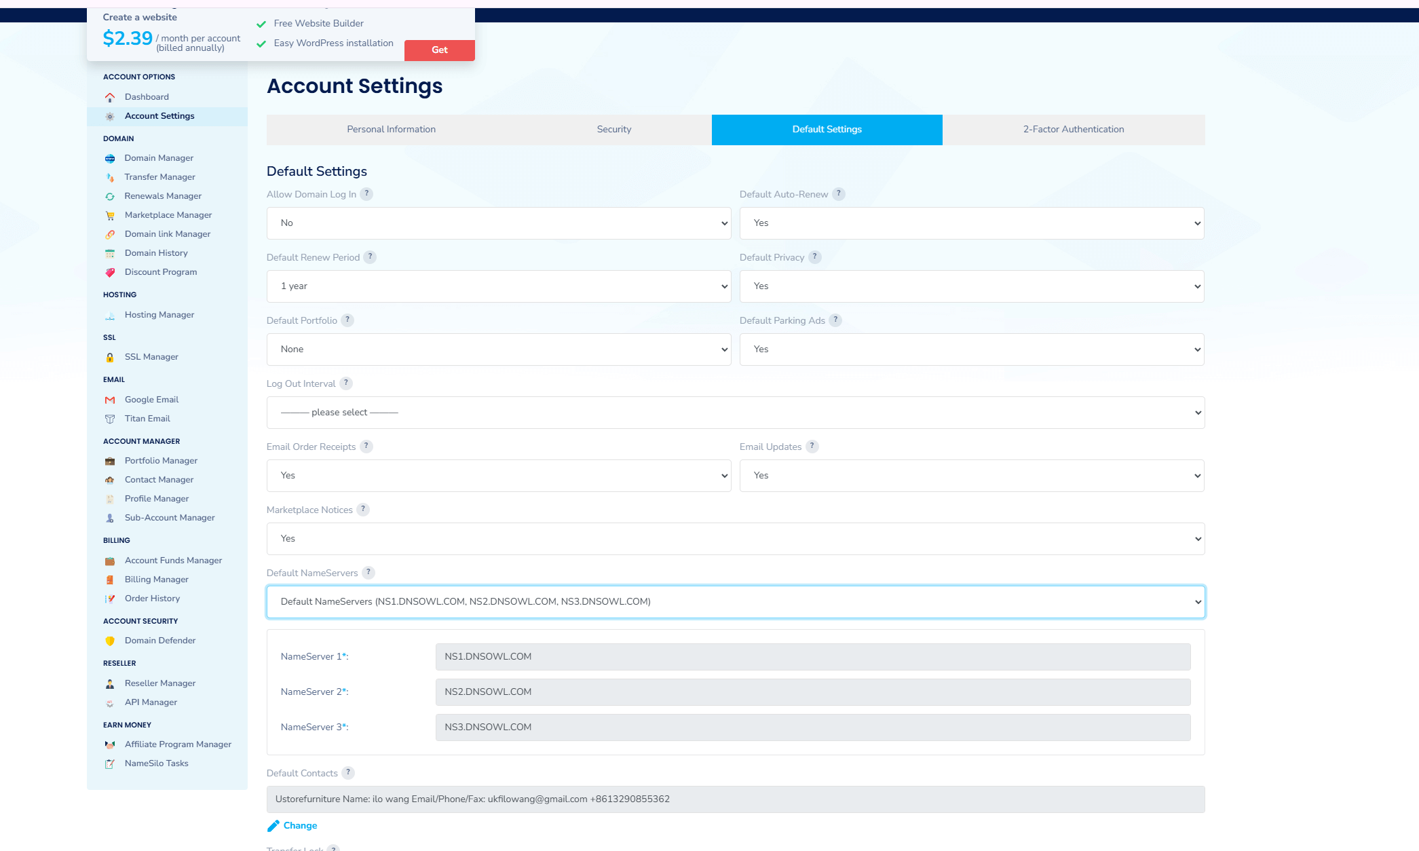Click help icon next to Log Out Interval

pos(346,383)
